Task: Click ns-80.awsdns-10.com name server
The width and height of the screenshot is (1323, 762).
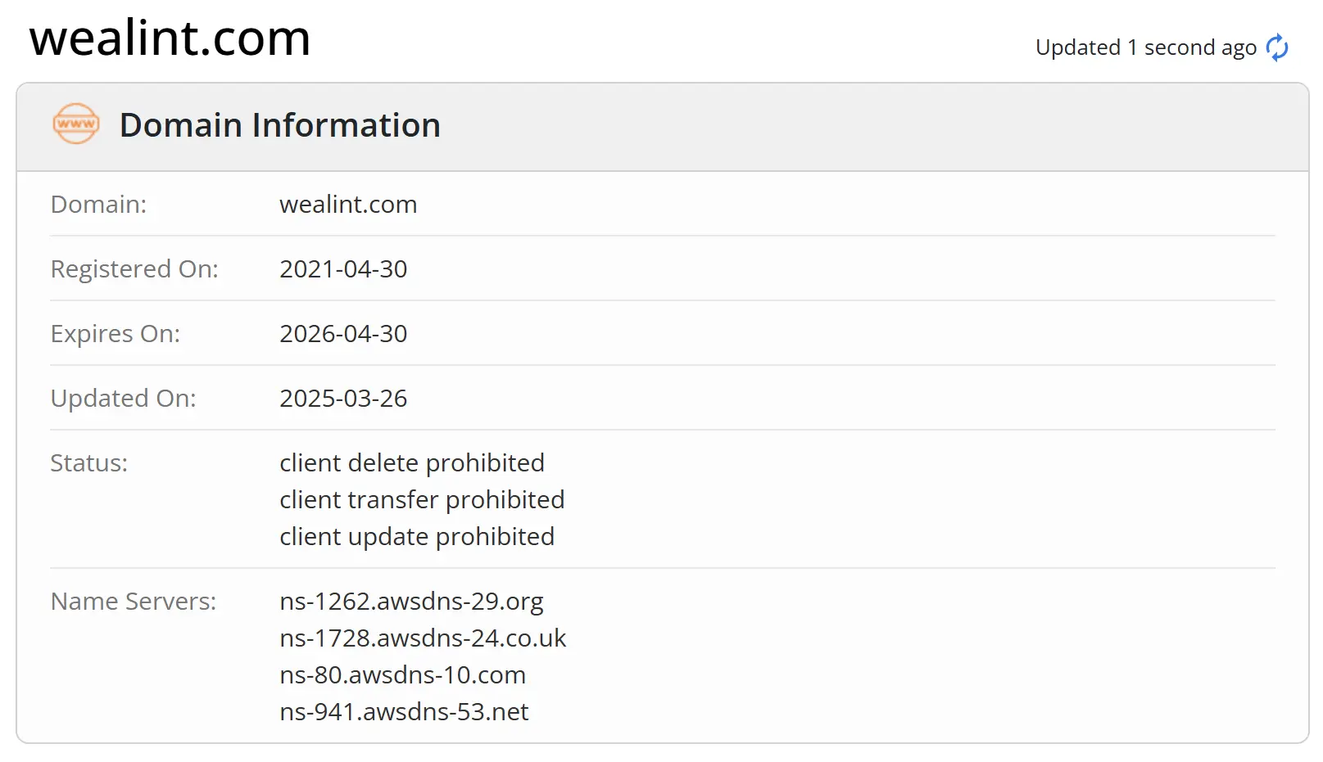Action: click(401, 675)
